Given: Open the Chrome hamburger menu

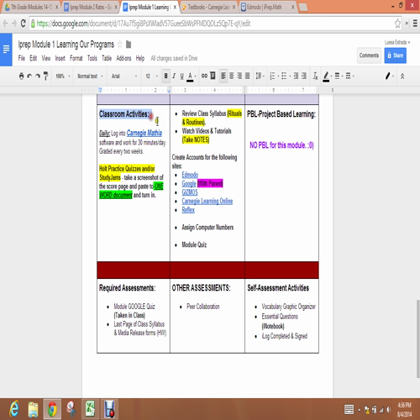Looking at the screenshot, I should click(415, 24).
